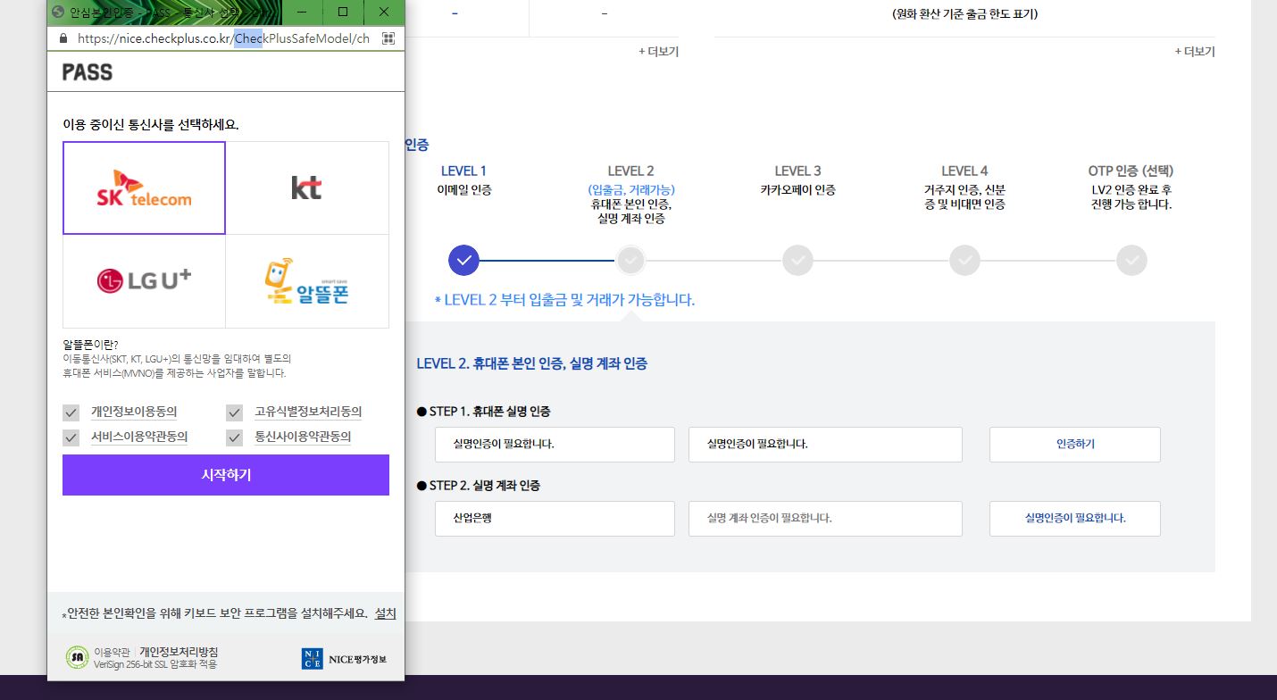
Task: Minimize the PASS popup window
Action: 302,12
